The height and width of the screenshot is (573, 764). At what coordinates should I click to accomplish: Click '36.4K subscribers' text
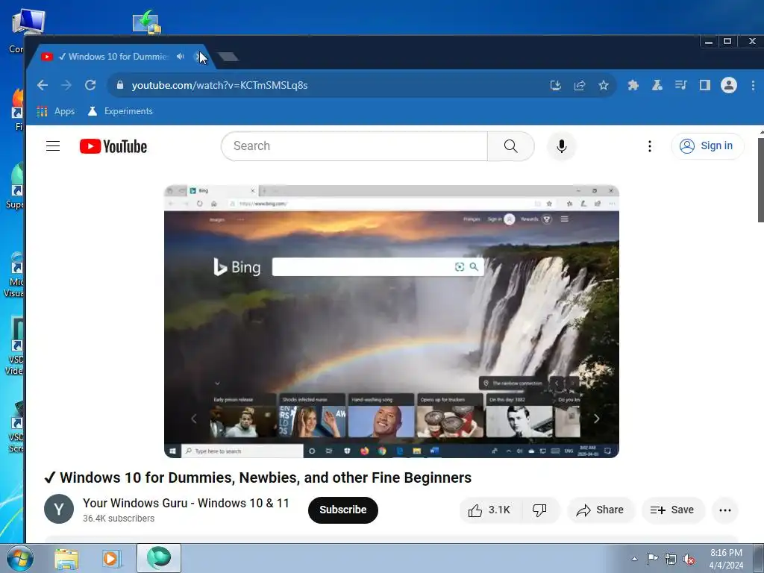119,519
